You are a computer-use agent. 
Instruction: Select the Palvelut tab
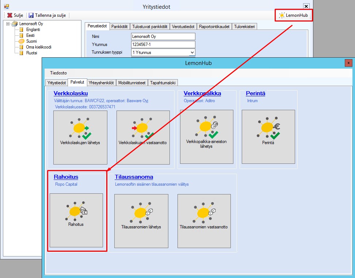77,82
